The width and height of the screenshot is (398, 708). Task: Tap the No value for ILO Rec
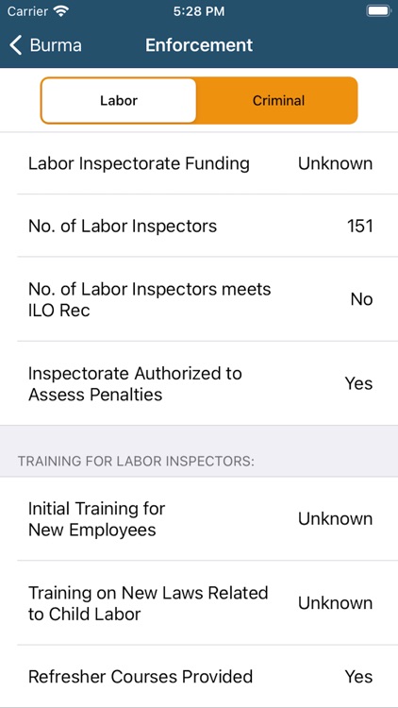point(361,299)
